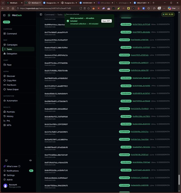Screen dimensions: 181x193
Task: Open the browser Chat copilot button
Action: pos(172,8)
